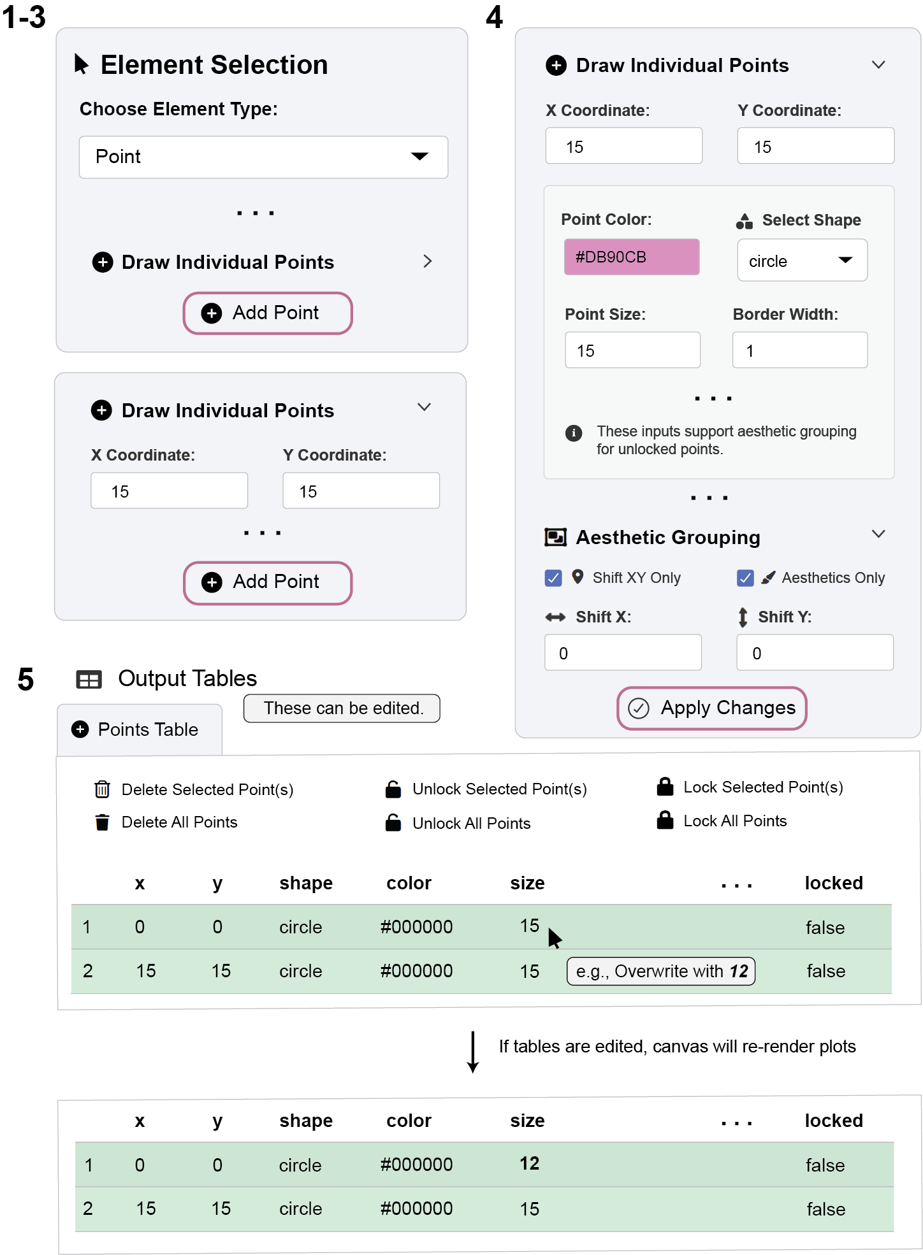This screenshot has width=923, height=1255.
Task: Expand Draw Individual Points with the right chevron
Action: point(427,261)
